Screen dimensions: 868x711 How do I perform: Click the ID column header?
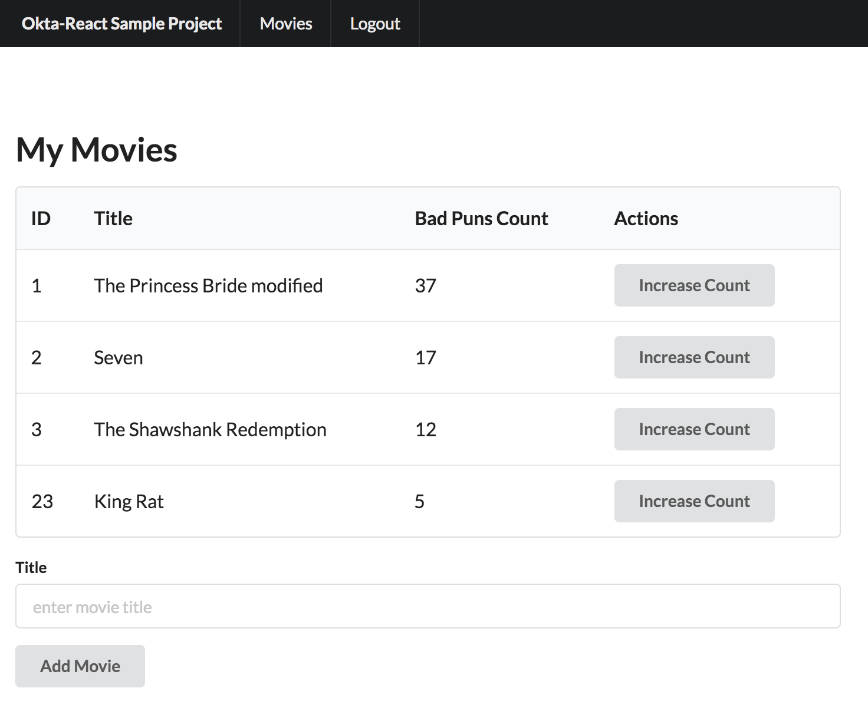click(x=41, y=219)
